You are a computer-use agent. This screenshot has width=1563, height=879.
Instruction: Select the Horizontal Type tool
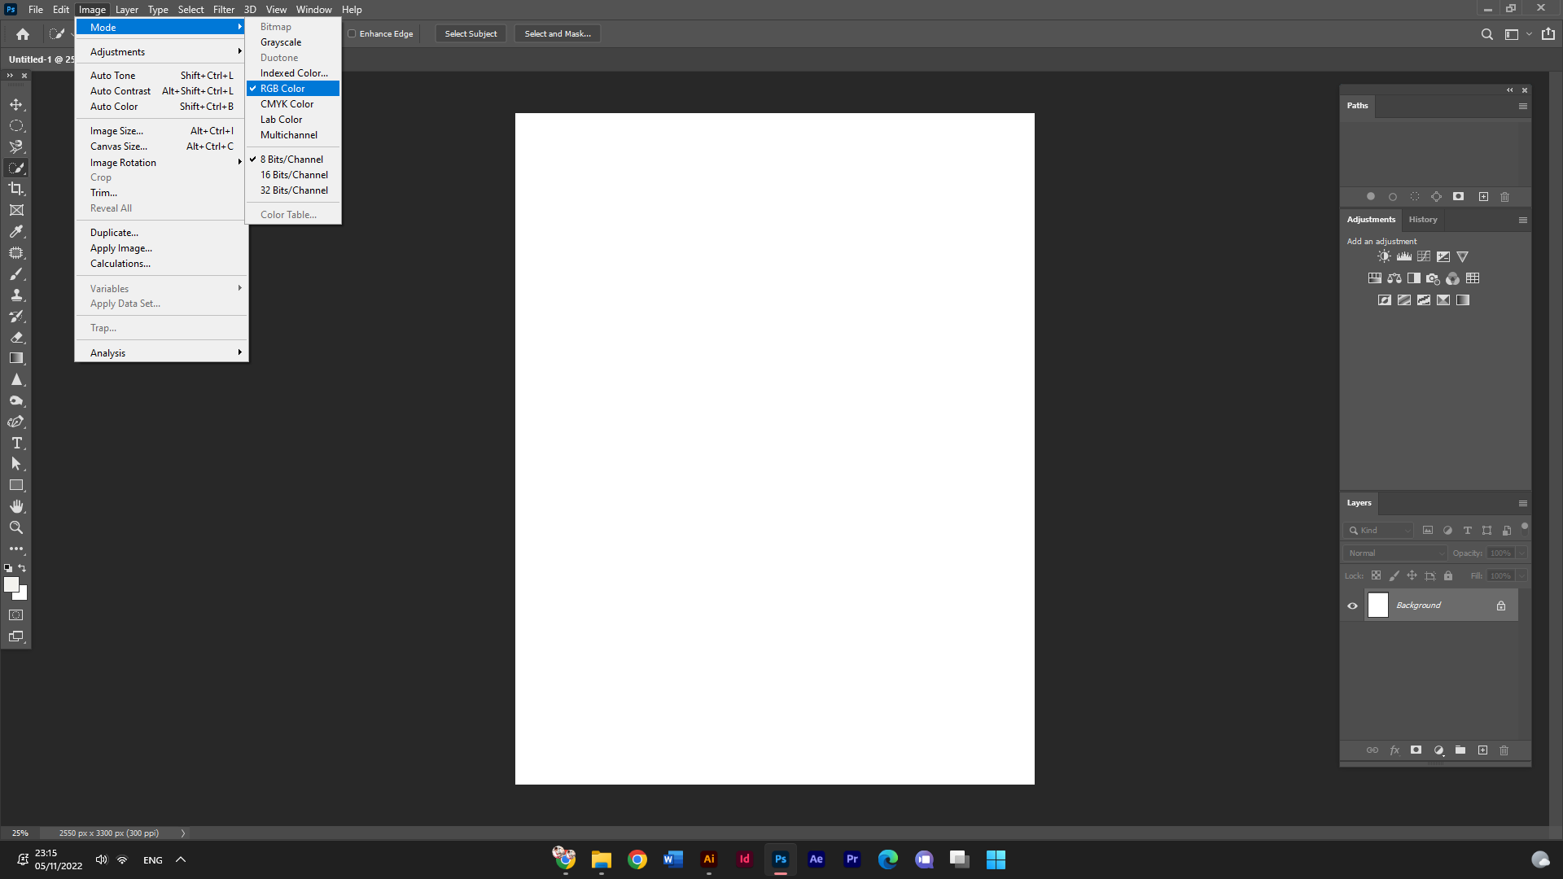(16, 443)
